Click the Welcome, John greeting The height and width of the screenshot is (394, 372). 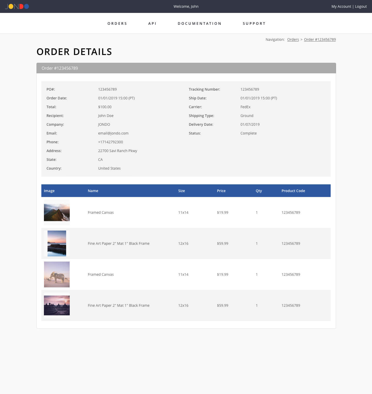[186, 6]
